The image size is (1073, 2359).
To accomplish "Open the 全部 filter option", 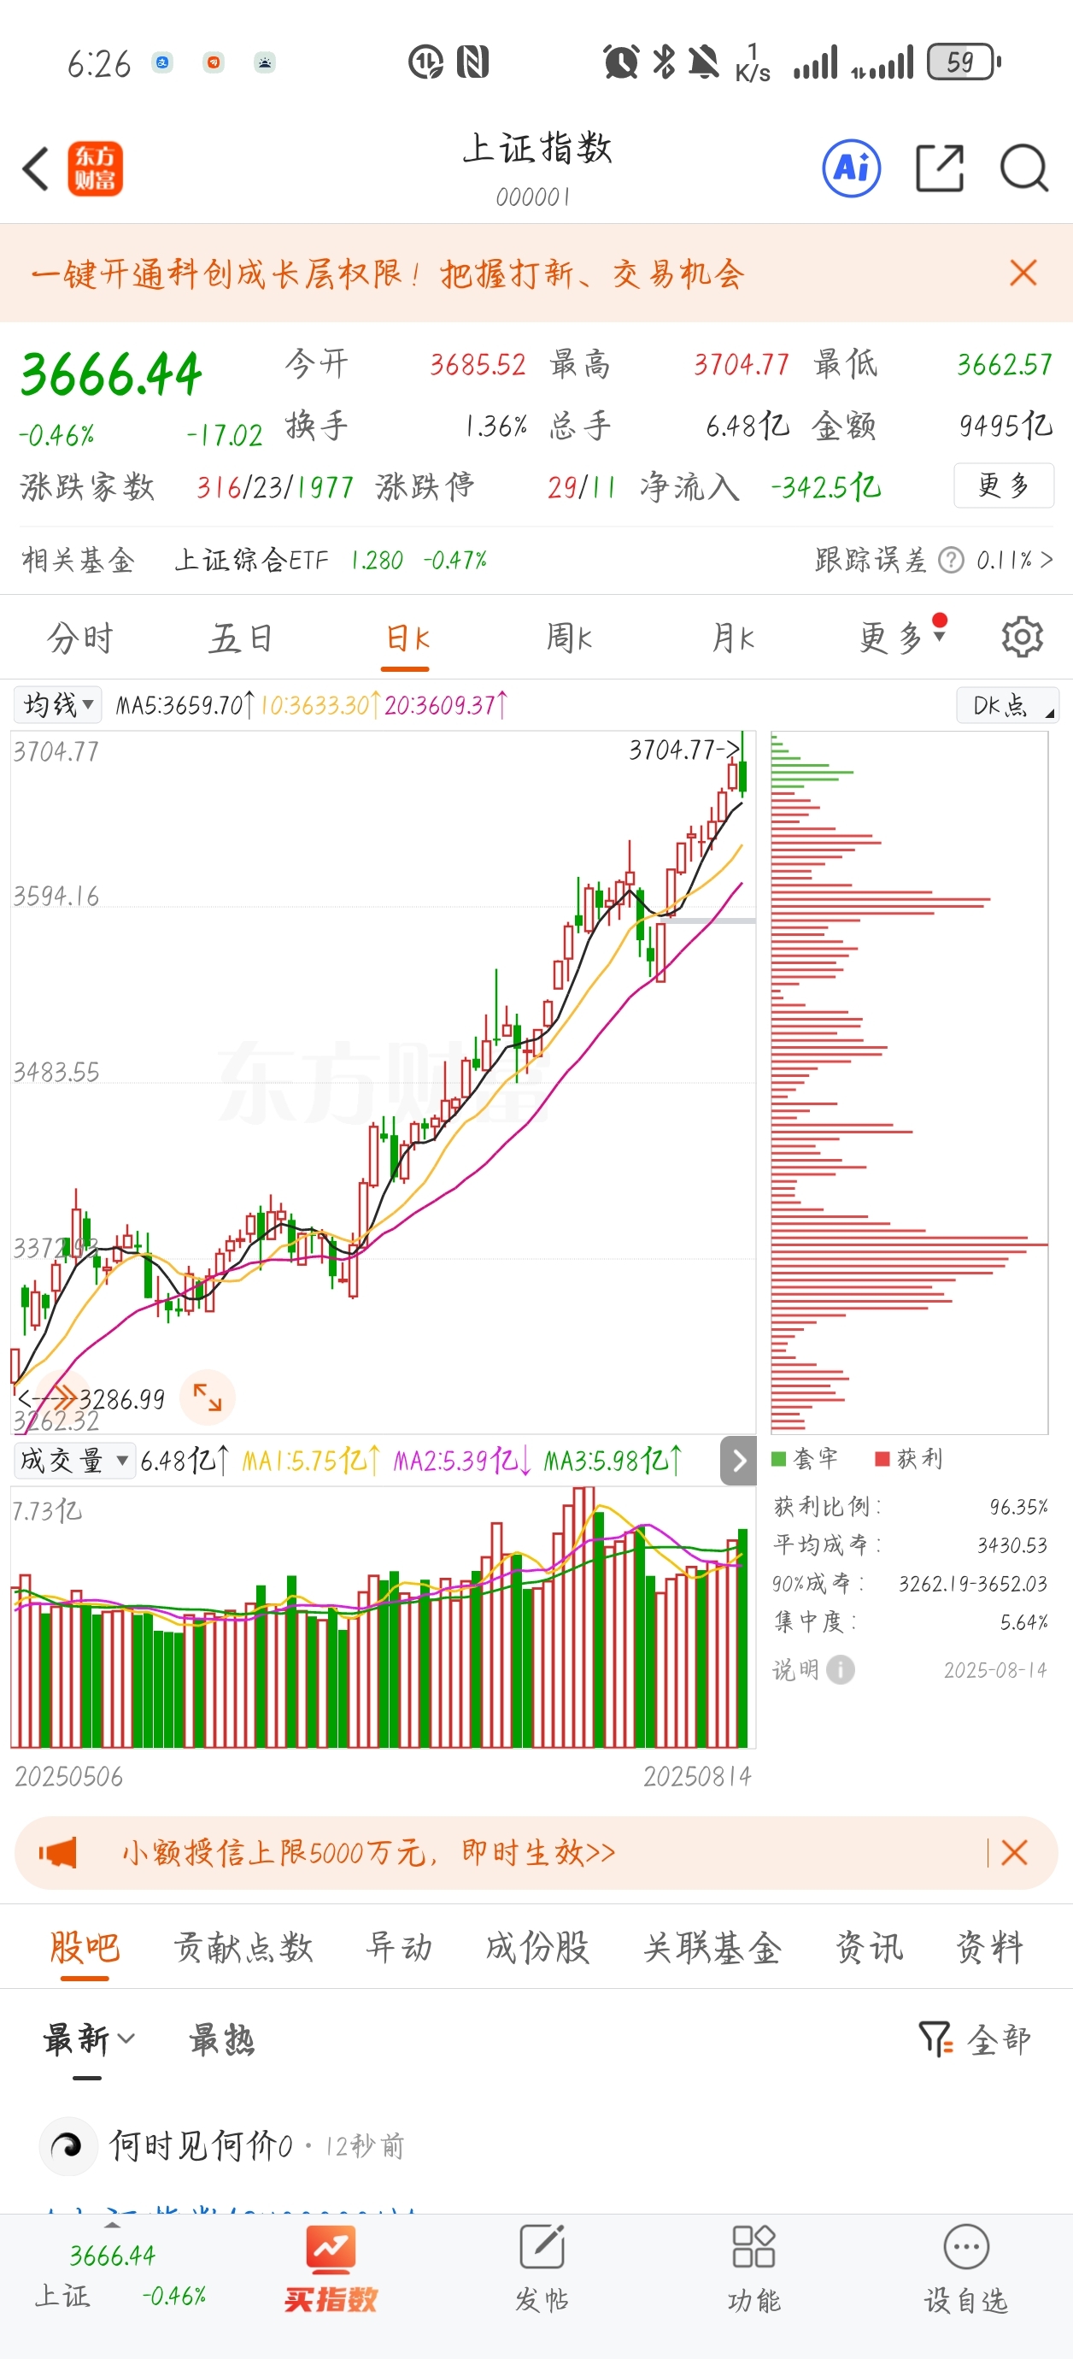I will click(975, 2039).
